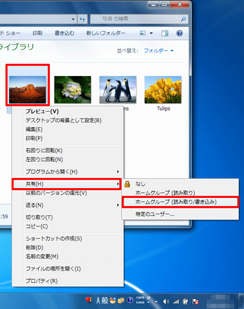Choose コピー(C) in the context menu
The image size is (244, 309).
click(x=68, y=227)
